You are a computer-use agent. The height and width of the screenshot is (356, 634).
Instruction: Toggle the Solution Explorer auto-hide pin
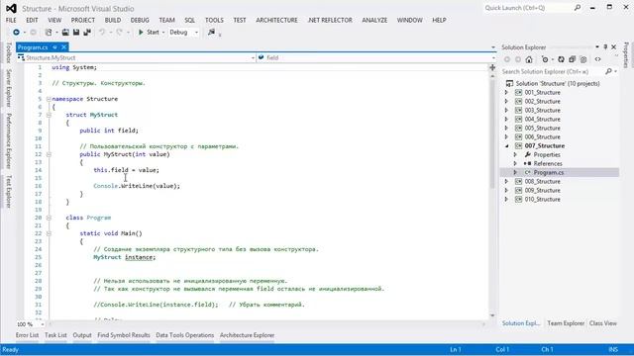coord(605,47)
